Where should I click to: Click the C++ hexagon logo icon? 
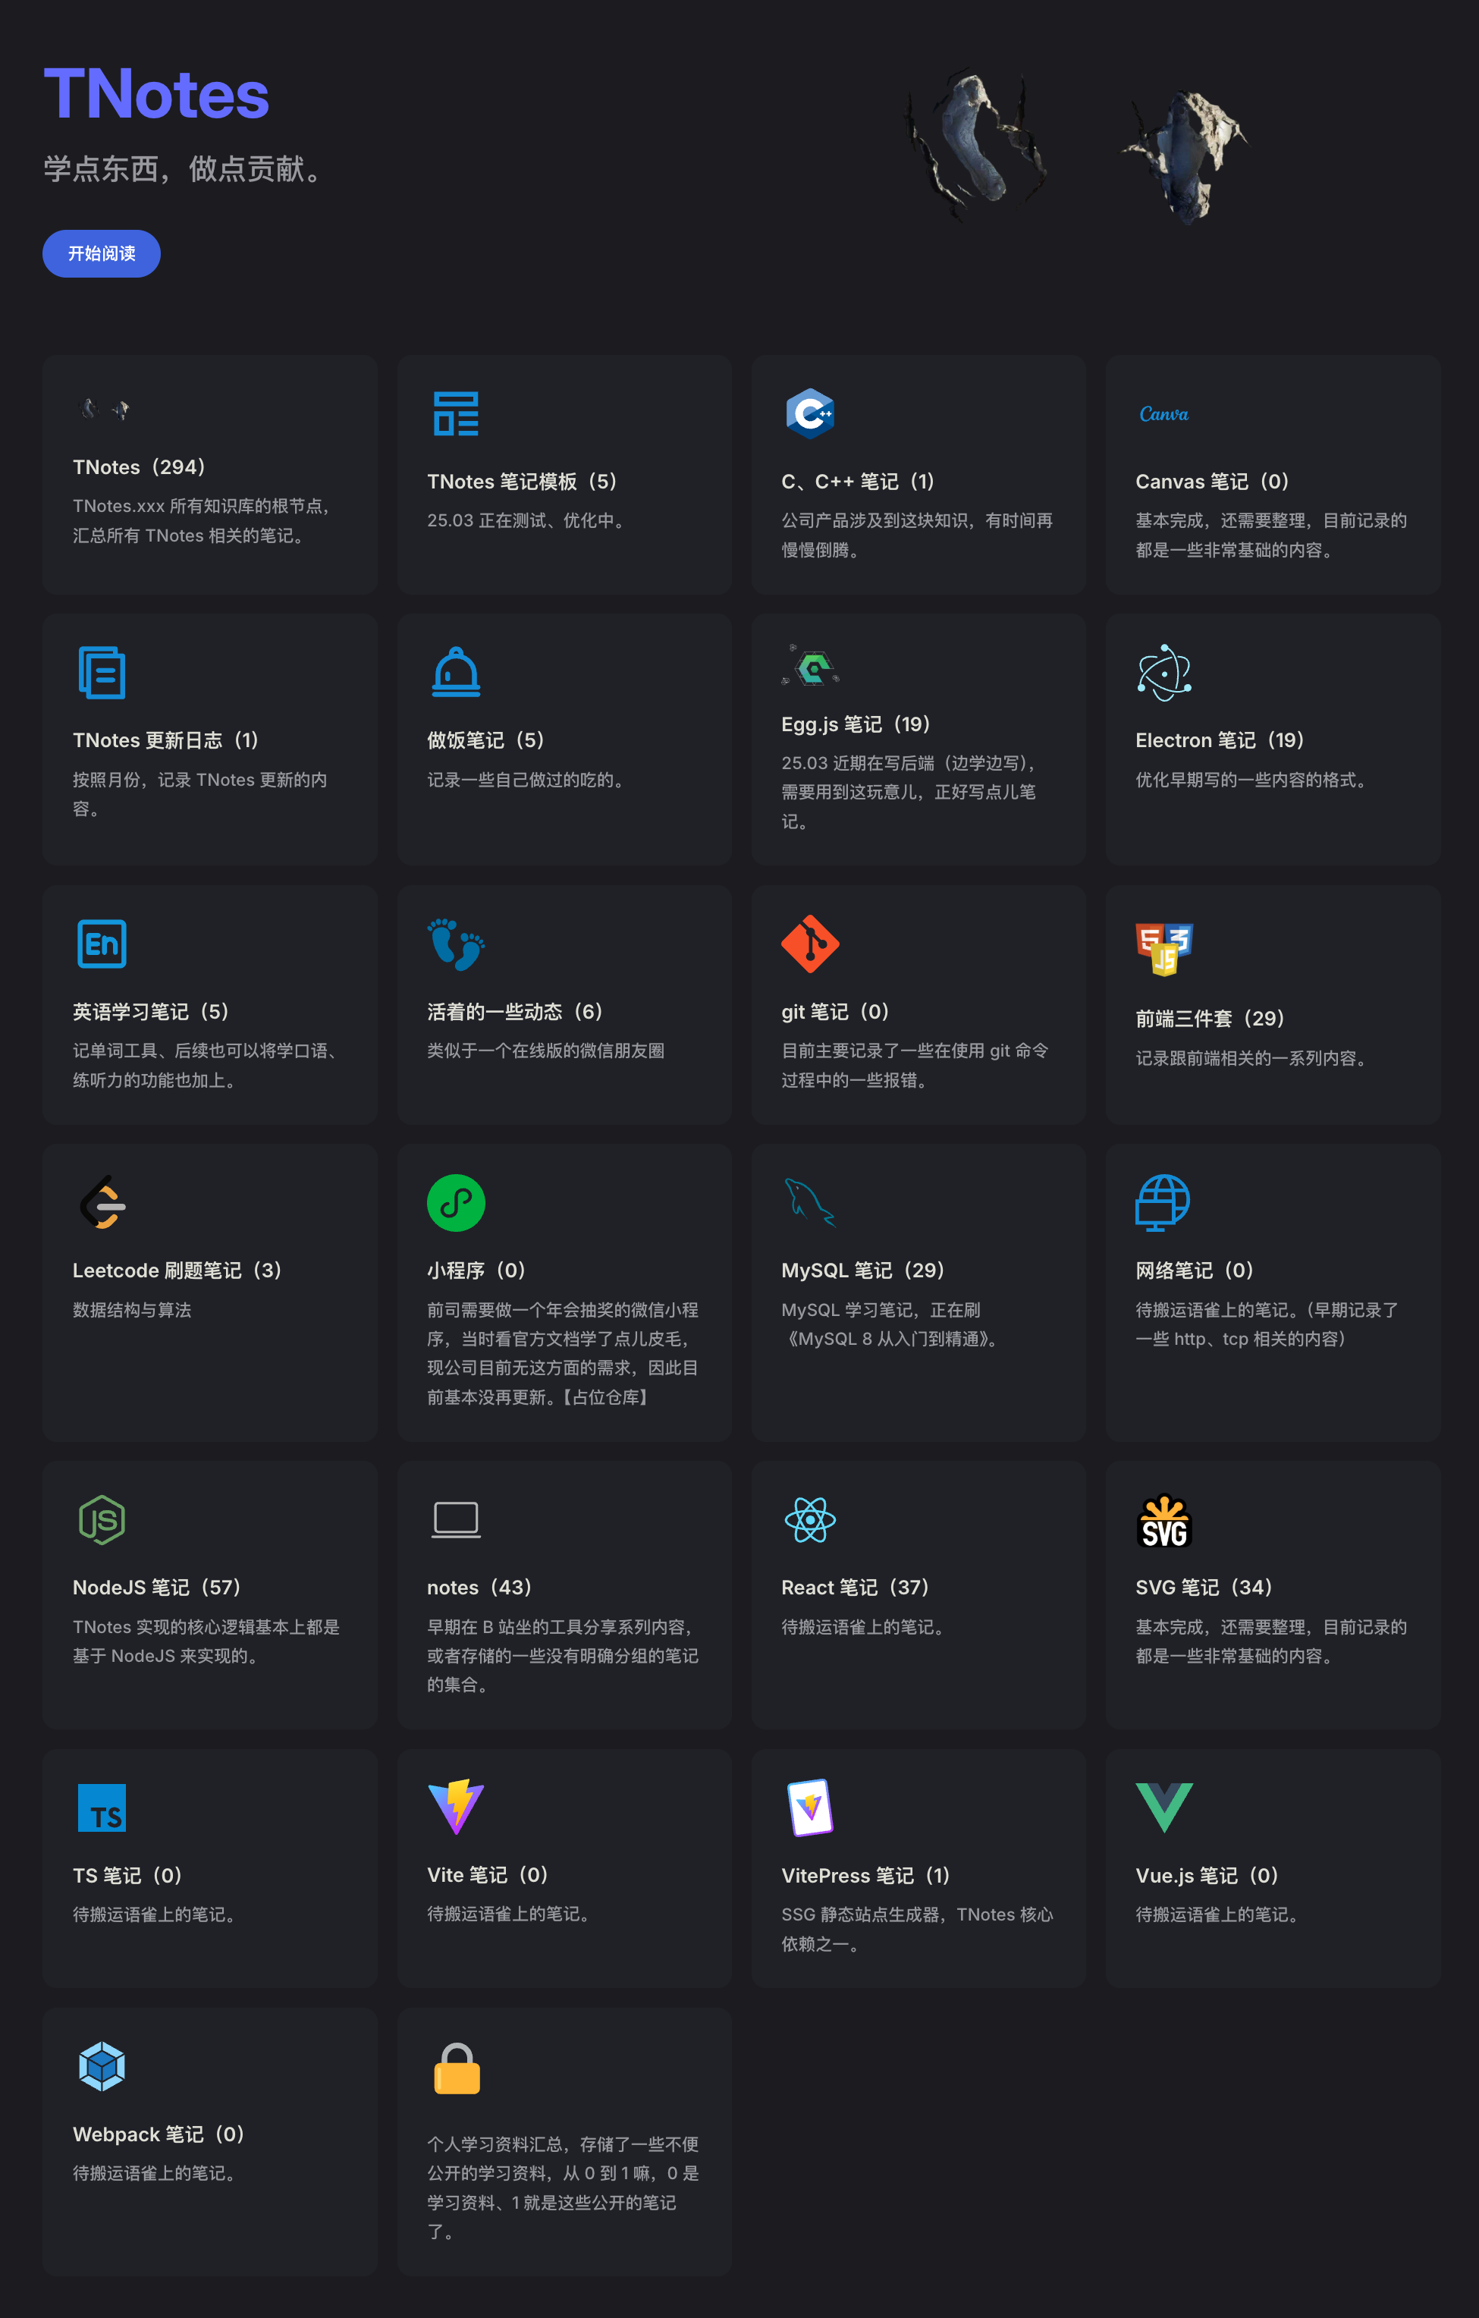[x=809, y=414]
